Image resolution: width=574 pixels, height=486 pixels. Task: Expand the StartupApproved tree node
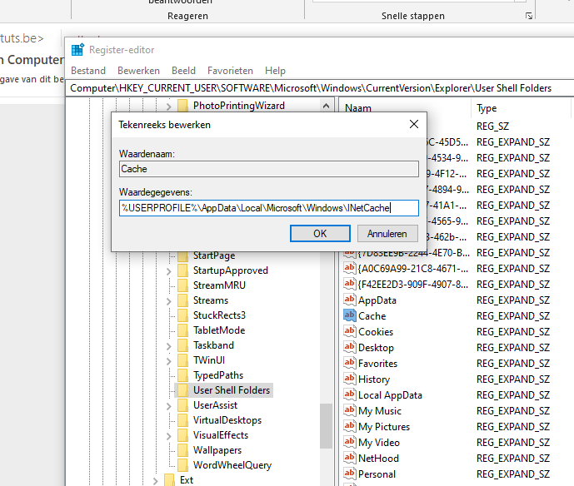coord(169,270)
